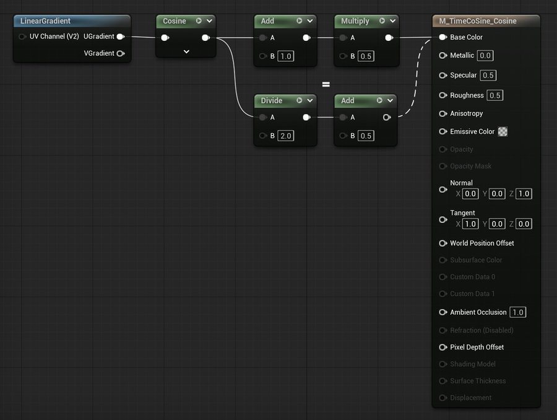Click the disabled Opacity Mask pin

443,166
